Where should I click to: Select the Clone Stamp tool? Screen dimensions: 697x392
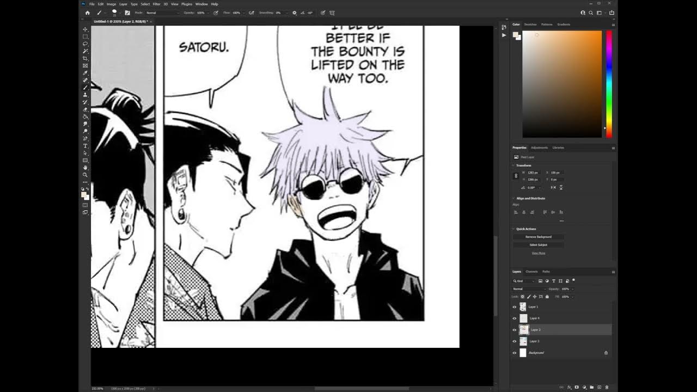pos(85,95)
